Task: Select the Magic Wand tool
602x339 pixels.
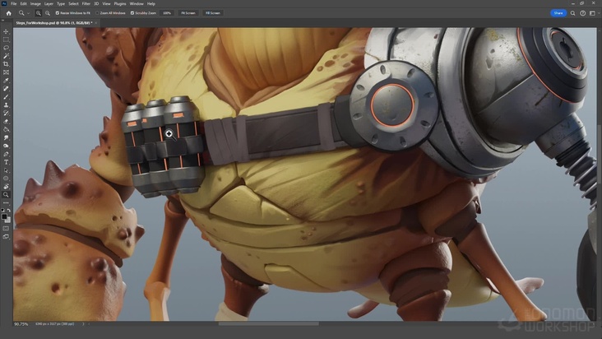Action: 6,56
